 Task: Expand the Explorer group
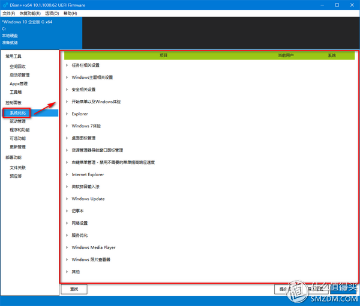tap(67, 114)
